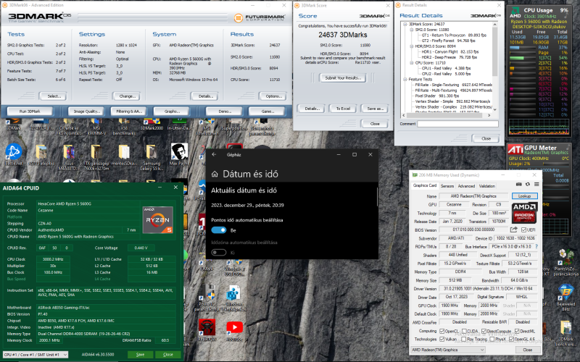Click Run 3DMark button

(30, 111)
